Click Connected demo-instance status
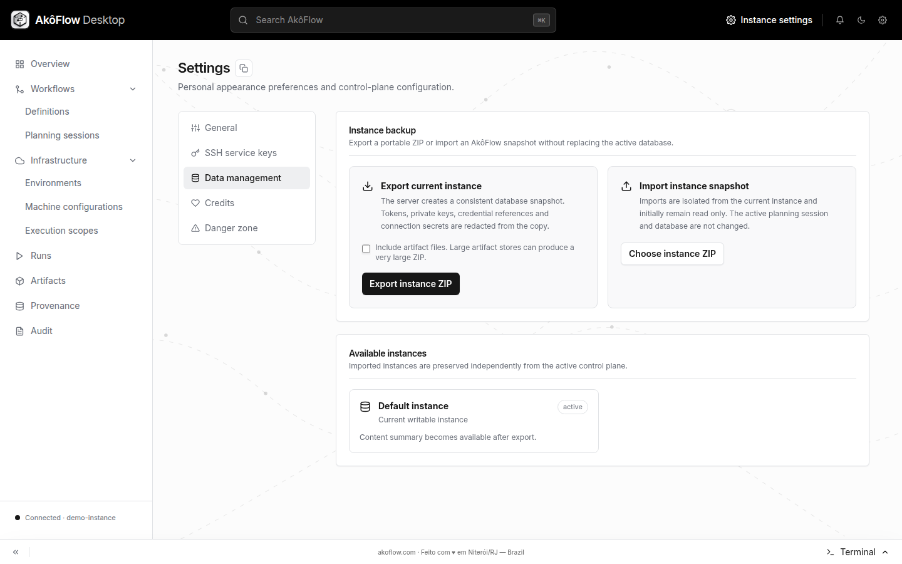 coord(65,518)
